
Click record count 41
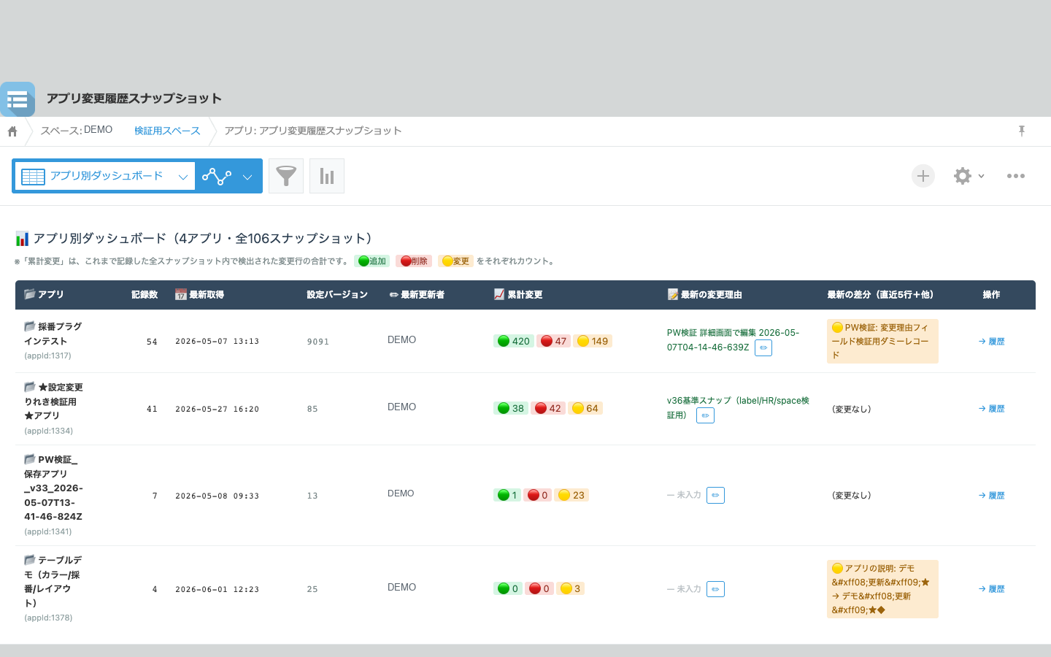click(x=152, y=409)
